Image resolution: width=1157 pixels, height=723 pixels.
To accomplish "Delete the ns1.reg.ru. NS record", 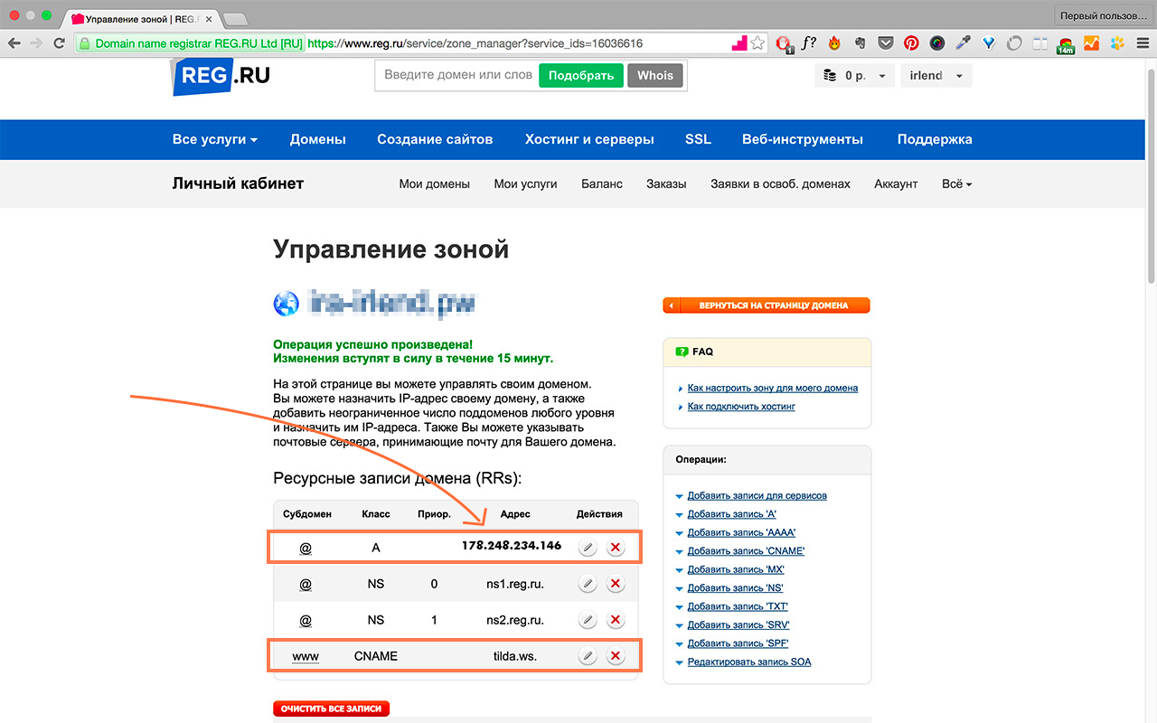I will pyautogui.click(x=616, y=584).
